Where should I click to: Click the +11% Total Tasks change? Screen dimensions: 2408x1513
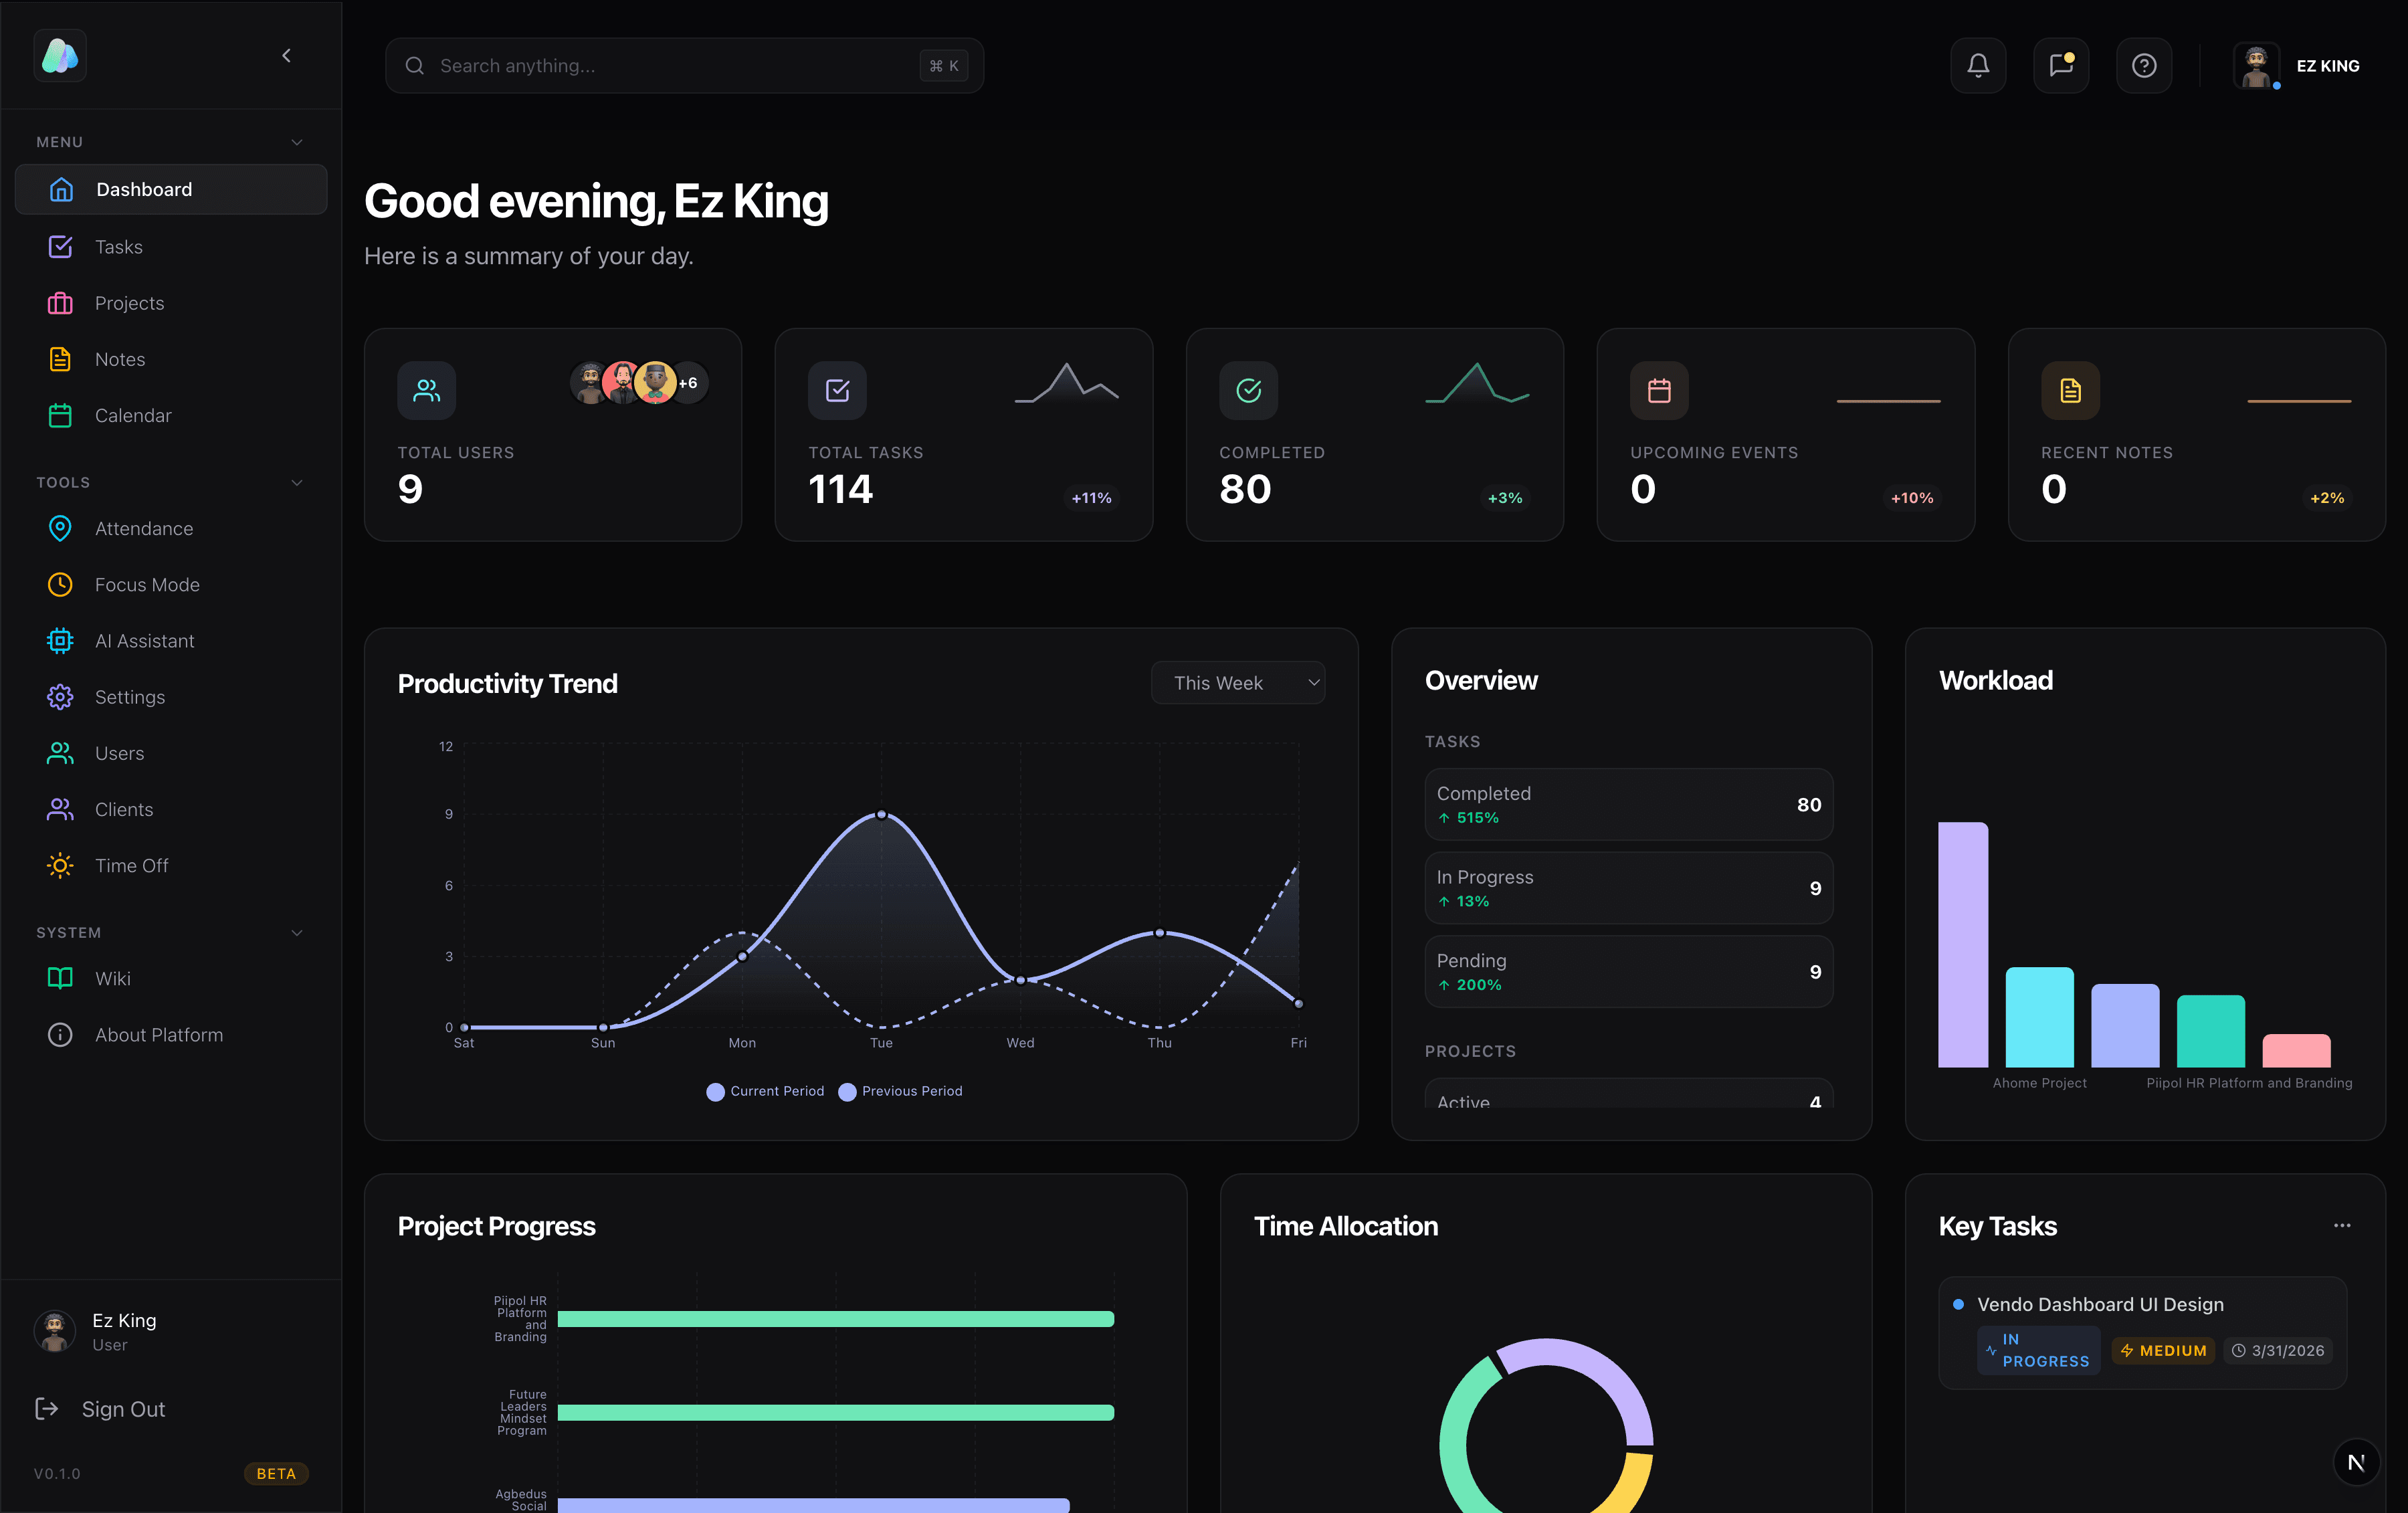(1091, 498)
